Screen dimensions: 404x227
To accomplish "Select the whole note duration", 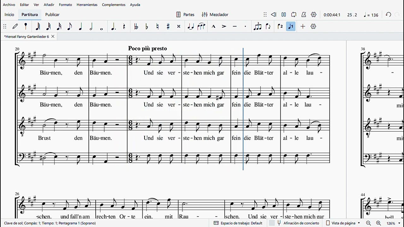I will pos(102,29).
